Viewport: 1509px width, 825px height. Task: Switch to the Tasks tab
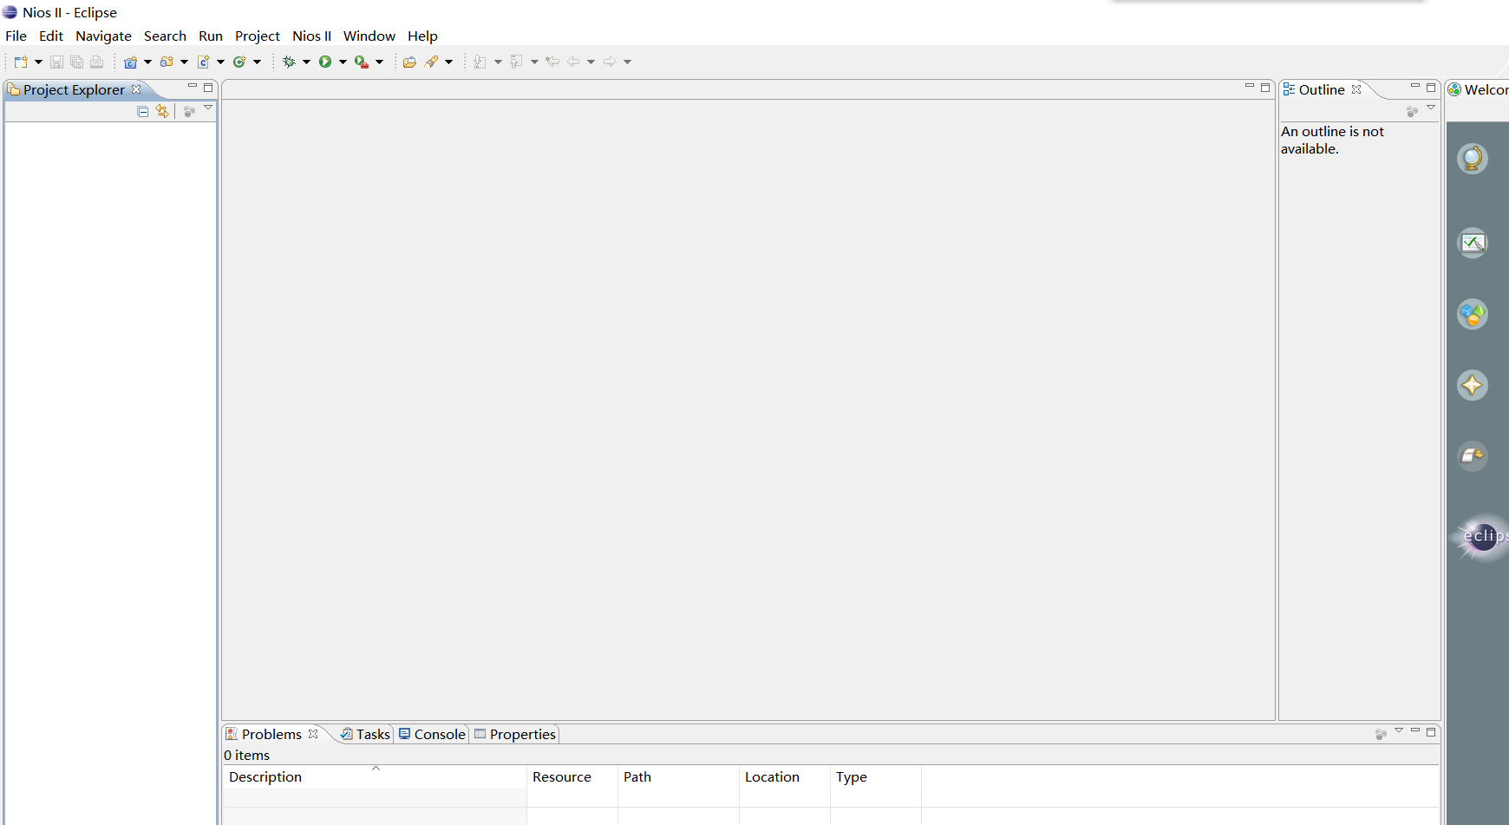(365, 734)
